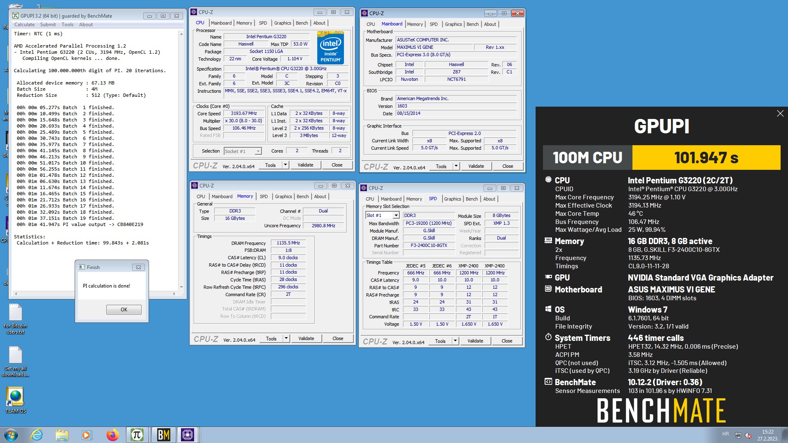788x443 pixels.
Task: Click Validate in CPU window
Action: coord(305,165)
